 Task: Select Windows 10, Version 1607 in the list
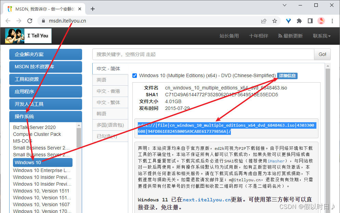click(41, 204)
